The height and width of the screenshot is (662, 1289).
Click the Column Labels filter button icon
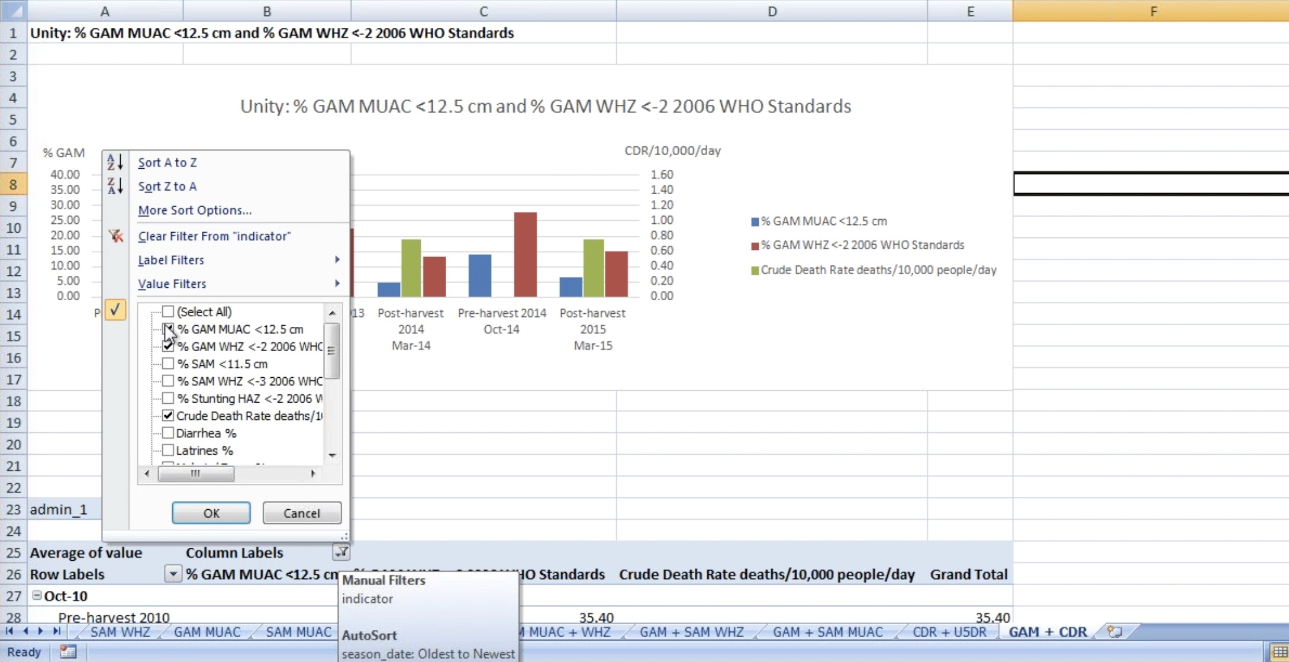[341, 552]
